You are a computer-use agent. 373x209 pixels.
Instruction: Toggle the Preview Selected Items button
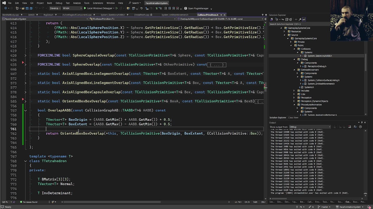click(304, 19)
